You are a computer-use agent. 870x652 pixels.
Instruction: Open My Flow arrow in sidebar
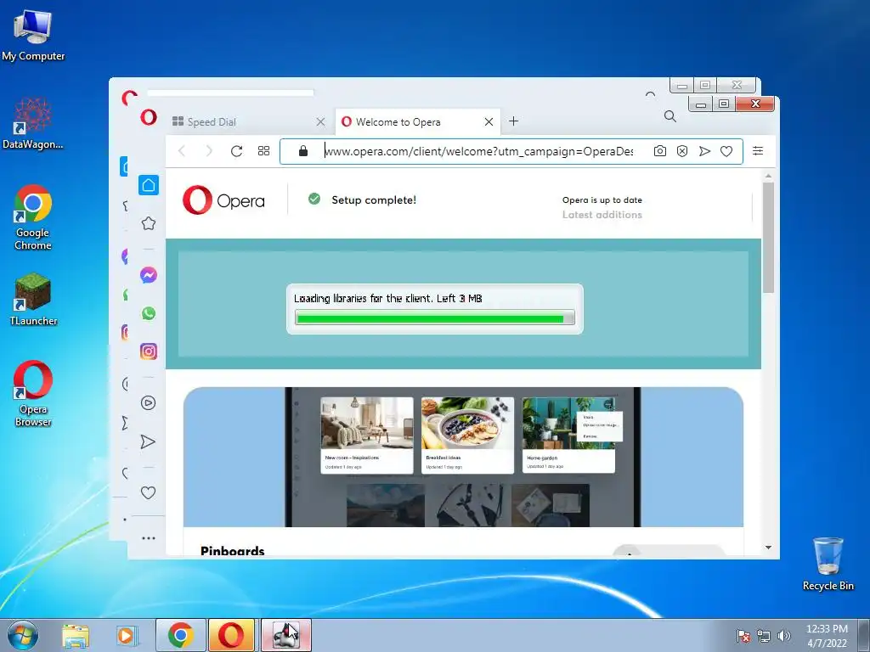pyautogui.click(x=148, y=441)
